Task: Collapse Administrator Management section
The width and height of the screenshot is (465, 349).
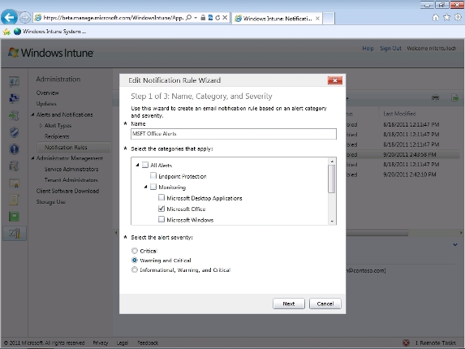Action: click(x=32, y=158)
